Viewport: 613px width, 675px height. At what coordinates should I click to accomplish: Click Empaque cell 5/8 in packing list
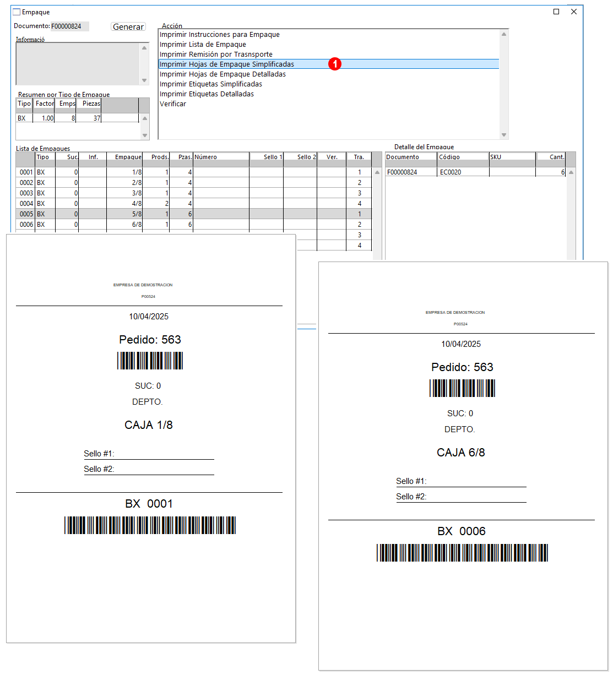point(124,214)
